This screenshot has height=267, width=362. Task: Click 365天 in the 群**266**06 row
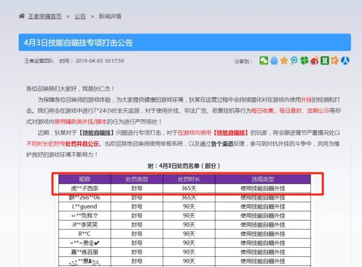tap(189, 197)
